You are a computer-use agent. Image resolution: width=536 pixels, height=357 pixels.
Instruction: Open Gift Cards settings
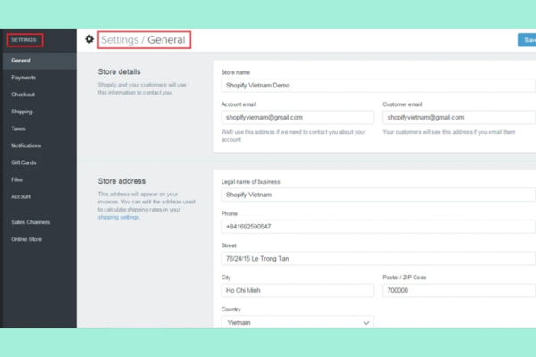(x=23, y=162)
